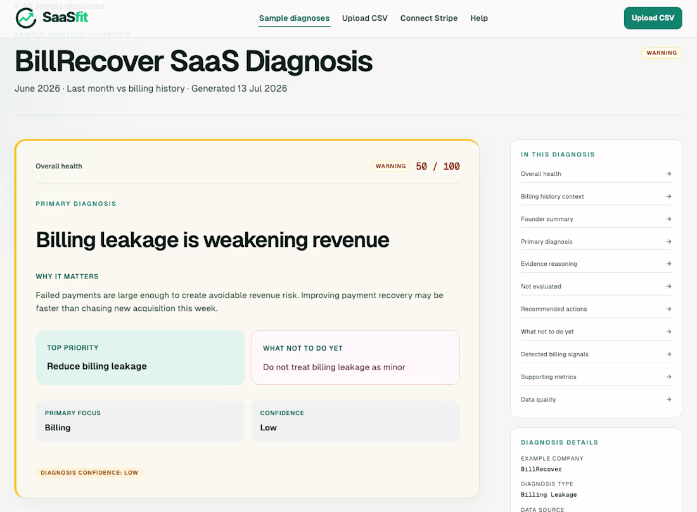This screenshot has width=697, height=512.
Task: Click the SaaSfit logo icon
Action: (x=26, y=18)
